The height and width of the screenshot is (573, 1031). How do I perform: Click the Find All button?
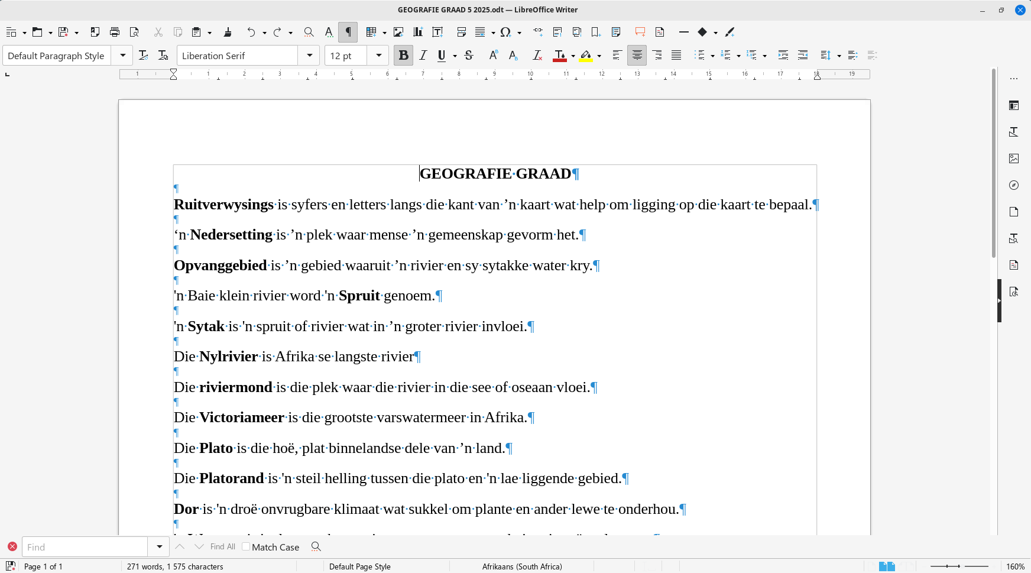coord(222,547)
